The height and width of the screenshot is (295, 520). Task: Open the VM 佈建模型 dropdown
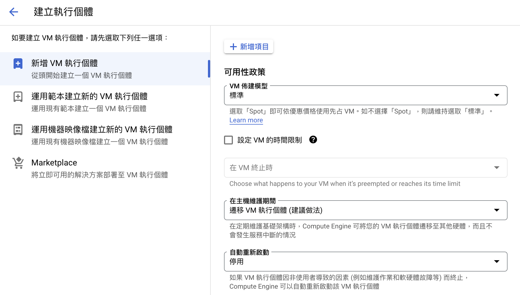tap(365, 95)
